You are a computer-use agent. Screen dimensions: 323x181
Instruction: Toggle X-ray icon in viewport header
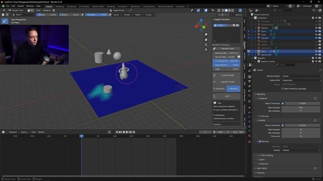(219, 10)
